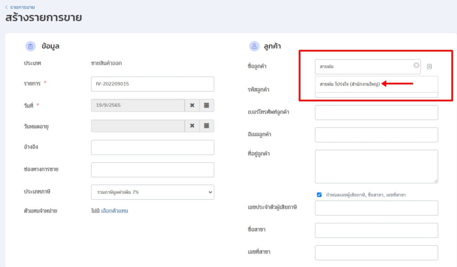The width and height of the screenshot is (457, 267).
Task: Select สายฝน โปร่งใจ (สำนักงานใหญ่) suggestion
Action: coord(349,84)
